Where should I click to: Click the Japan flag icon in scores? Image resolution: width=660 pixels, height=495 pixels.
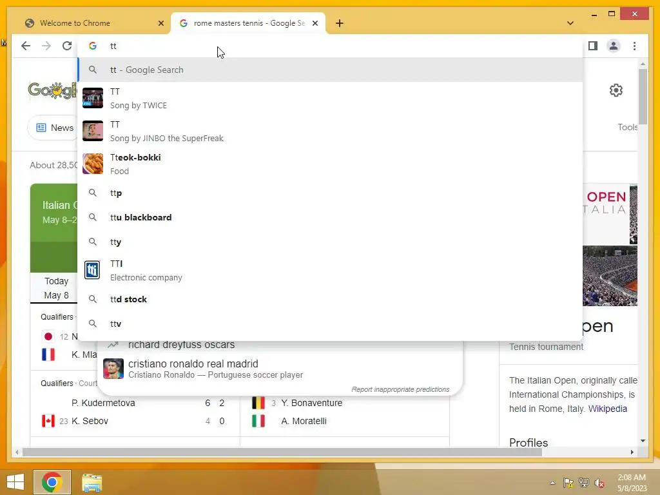pos(48,336)
